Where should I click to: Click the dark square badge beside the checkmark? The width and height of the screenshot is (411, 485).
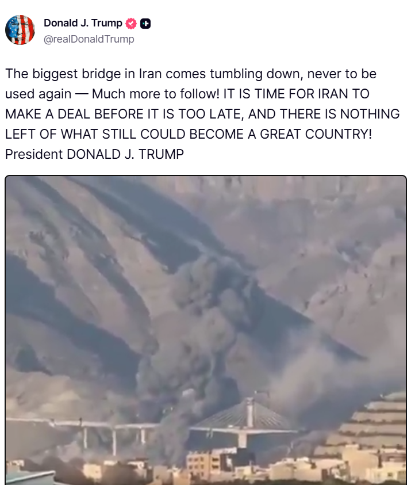(x=145, y=24)
